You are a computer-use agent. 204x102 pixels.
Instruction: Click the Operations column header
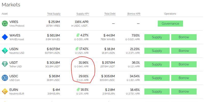click(170, 14)
